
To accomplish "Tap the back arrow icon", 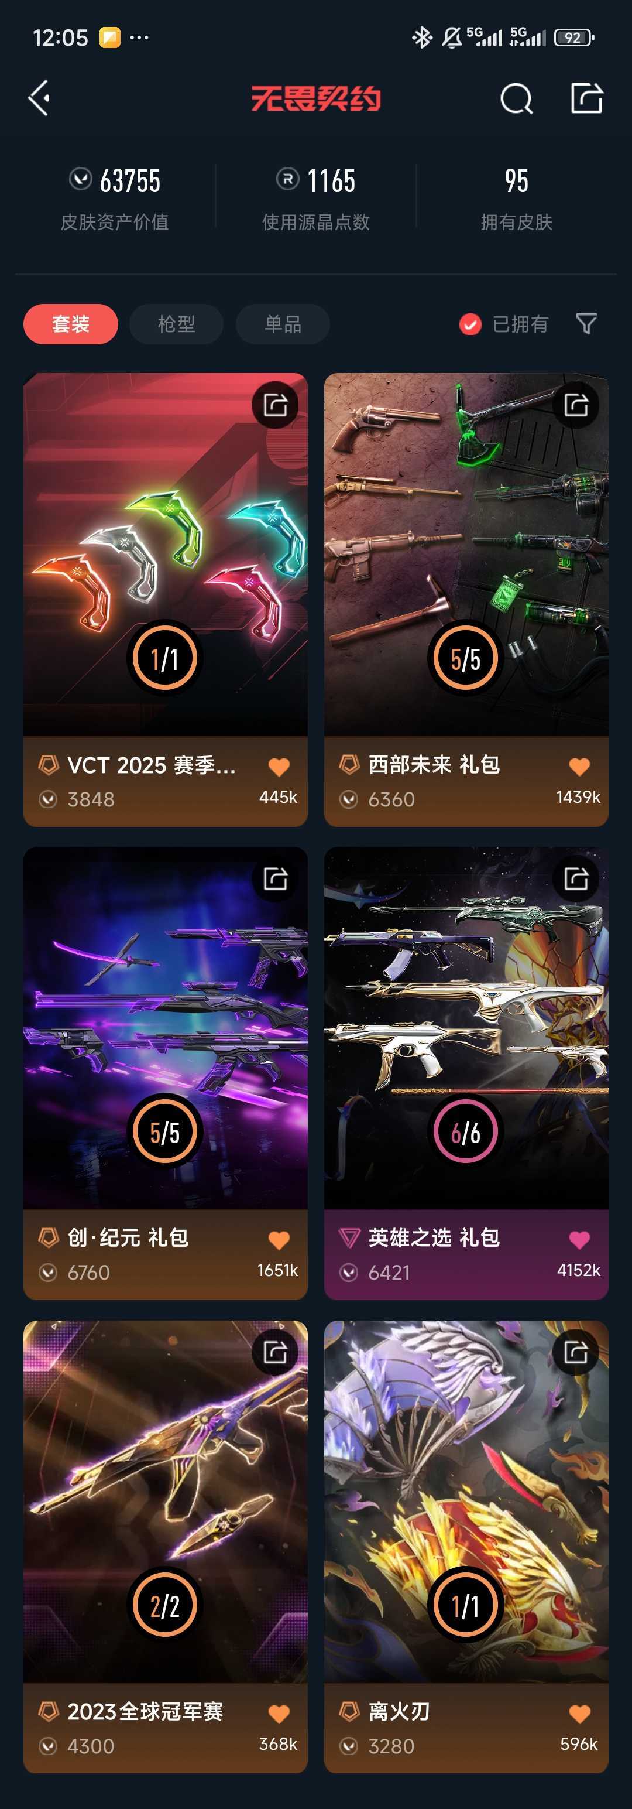I will point(39,98).
